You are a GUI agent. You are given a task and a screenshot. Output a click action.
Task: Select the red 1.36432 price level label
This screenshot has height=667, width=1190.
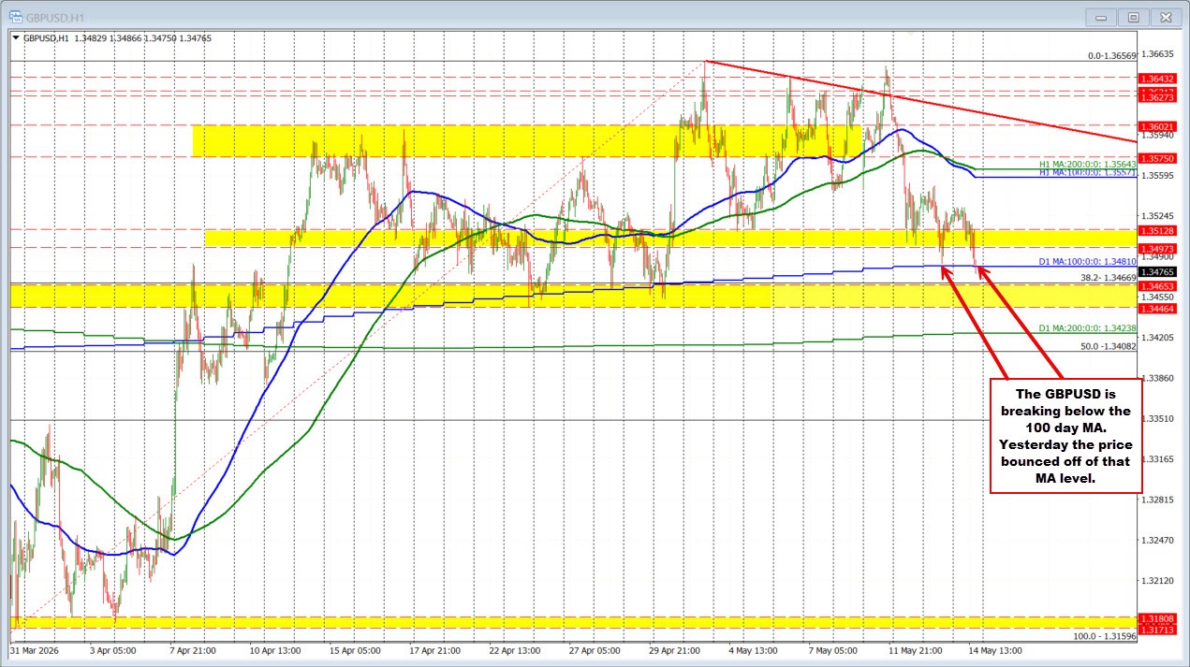(1156, 78)
